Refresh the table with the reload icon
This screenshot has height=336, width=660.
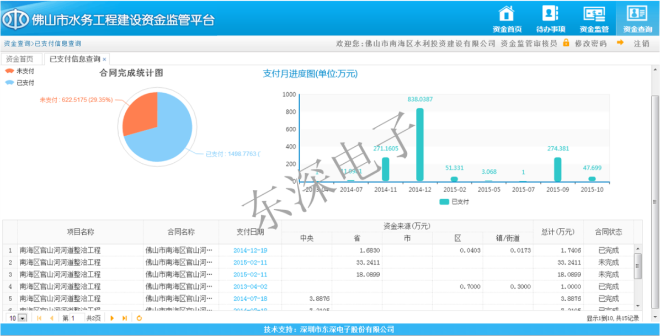pyautogui.click(x=139, y=318)
